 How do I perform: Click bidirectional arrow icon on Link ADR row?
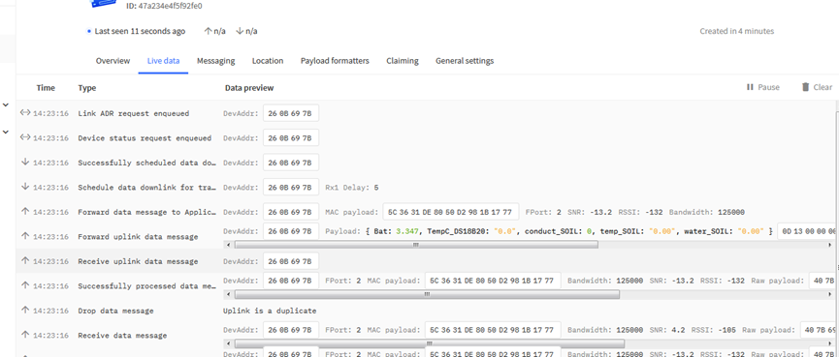coord(25,112)
